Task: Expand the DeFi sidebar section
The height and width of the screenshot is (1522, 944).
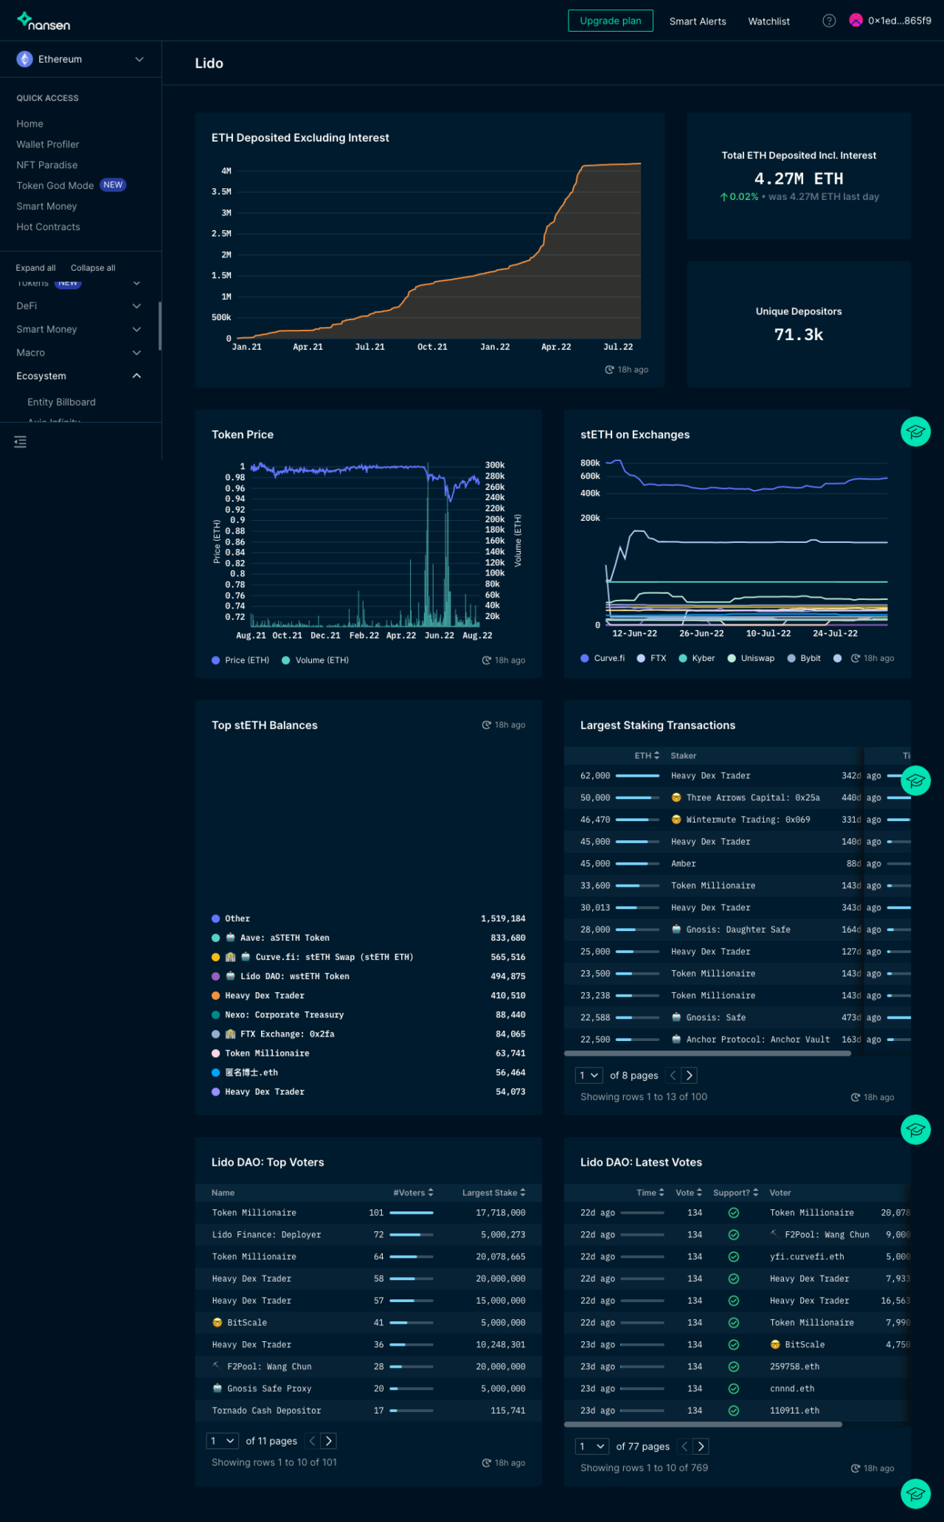Action: coord(79,305)
